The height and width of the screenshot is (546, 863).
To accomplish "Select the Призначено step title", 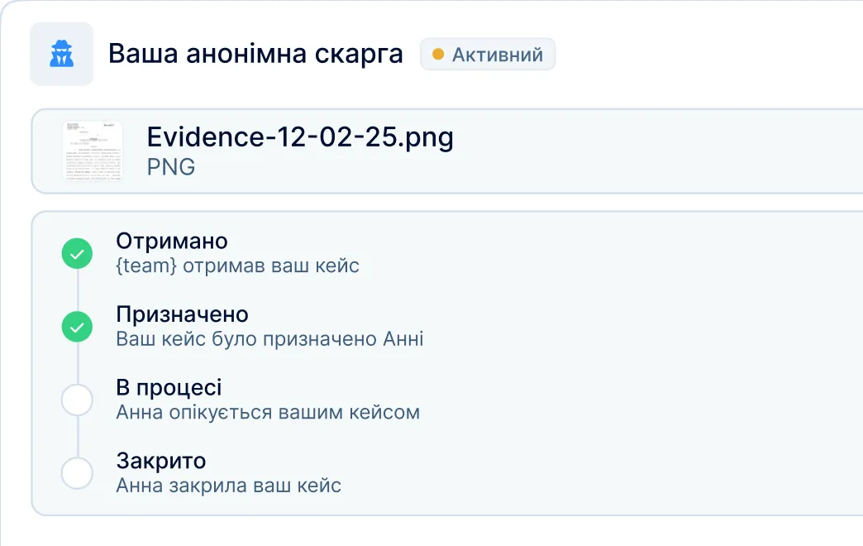I will [x=182, y=314].
